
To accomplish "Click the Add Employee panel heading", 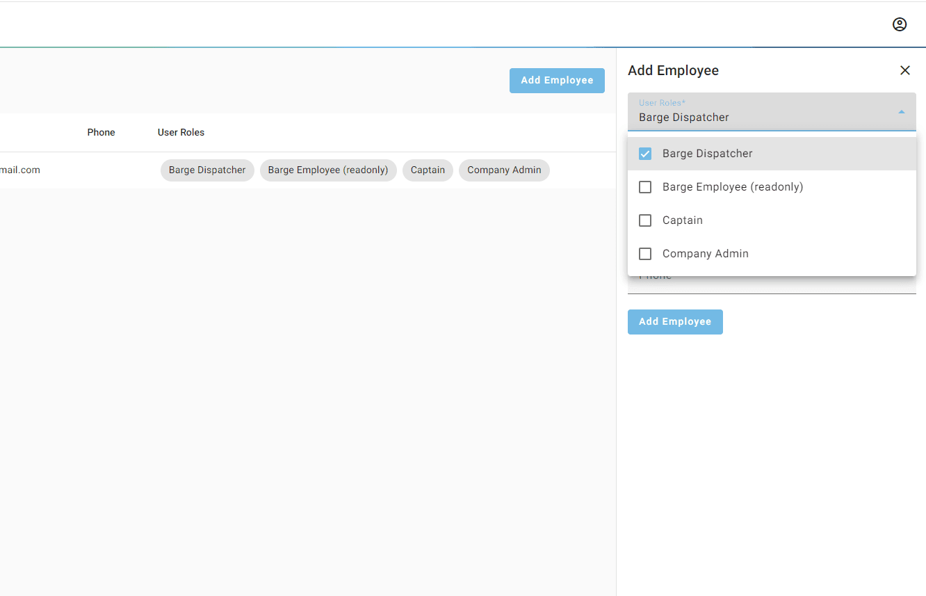I will [673, 70].
